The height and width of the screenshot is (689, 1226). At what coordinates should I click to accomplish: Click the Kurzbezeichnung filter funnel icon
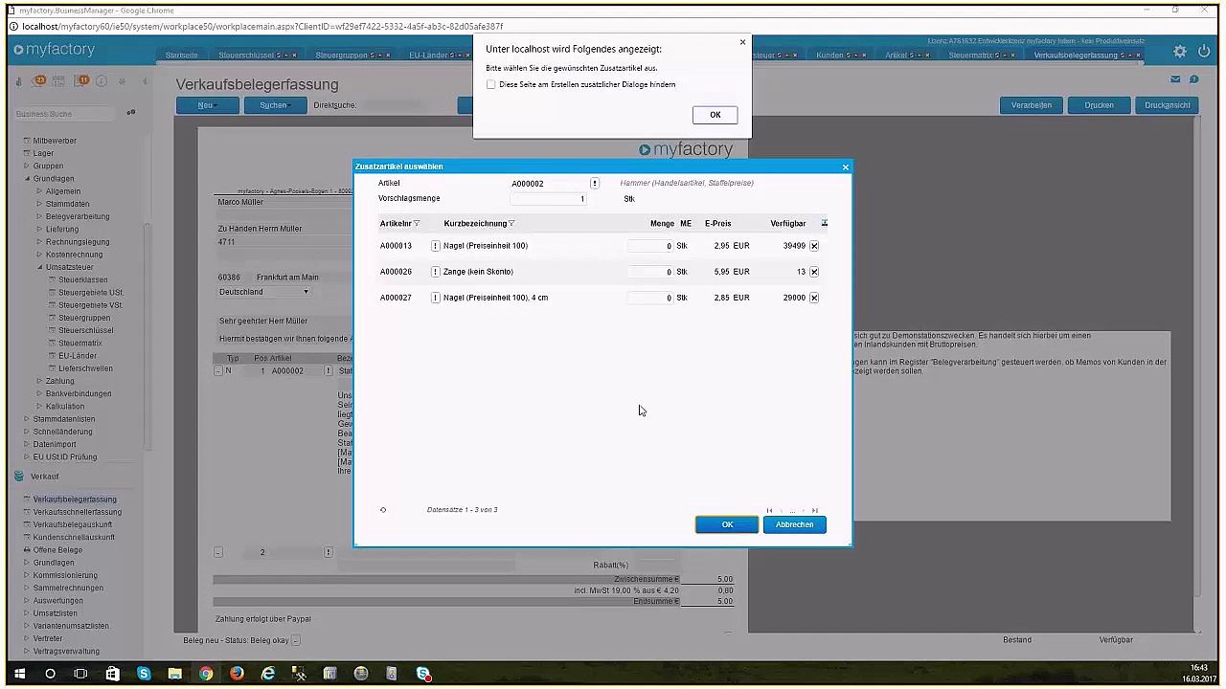pyautogui.click(x=511, y=224)
